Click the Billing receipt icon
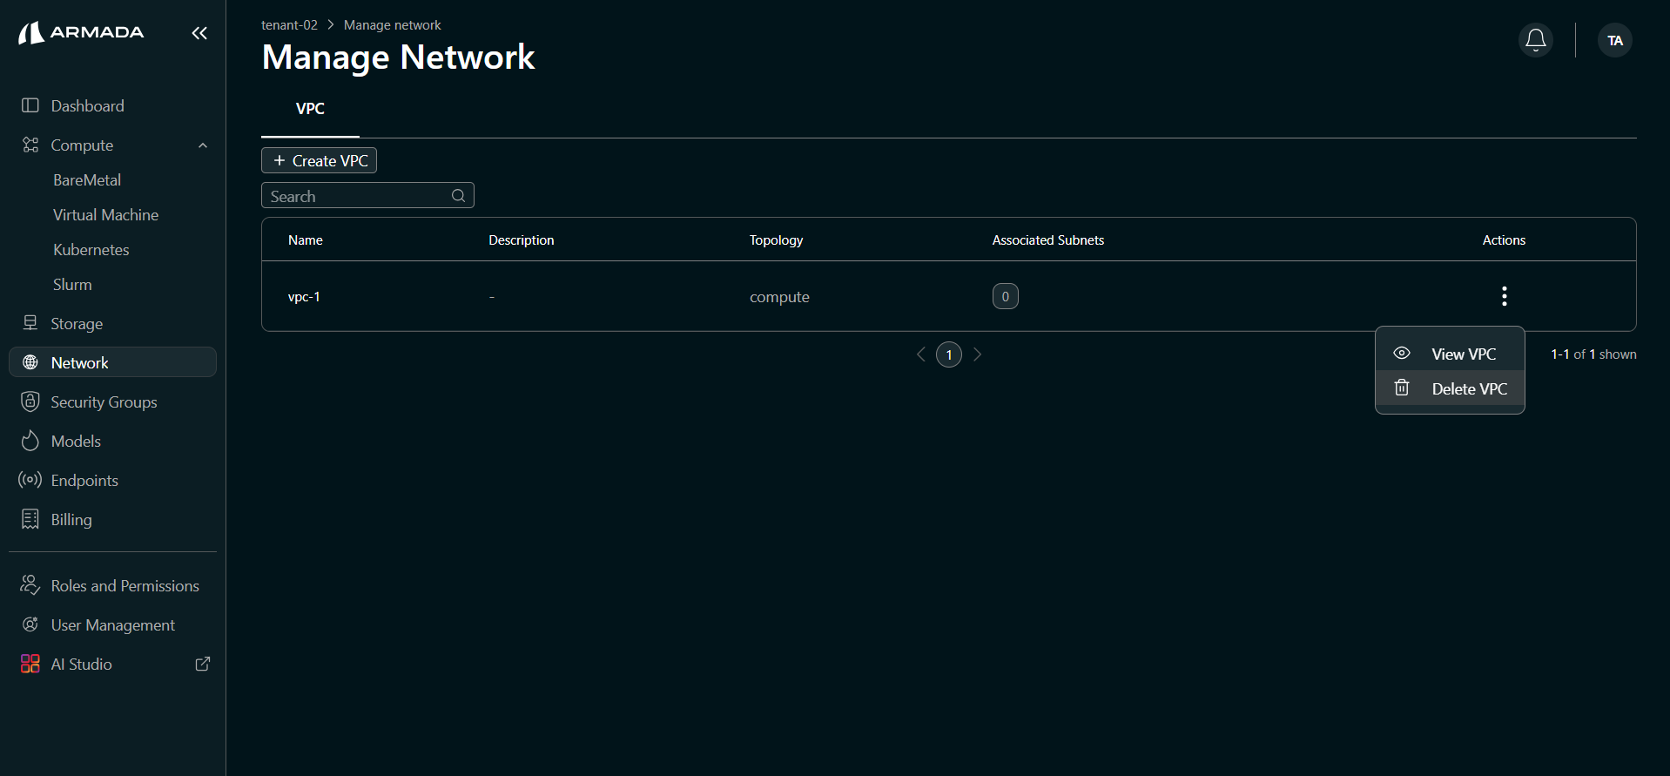The image size is (1670, 776). point(30,519)
